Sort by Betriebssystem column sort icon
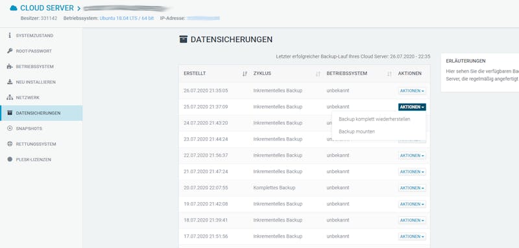The image size is (519, 248). (x=389, y=74)
